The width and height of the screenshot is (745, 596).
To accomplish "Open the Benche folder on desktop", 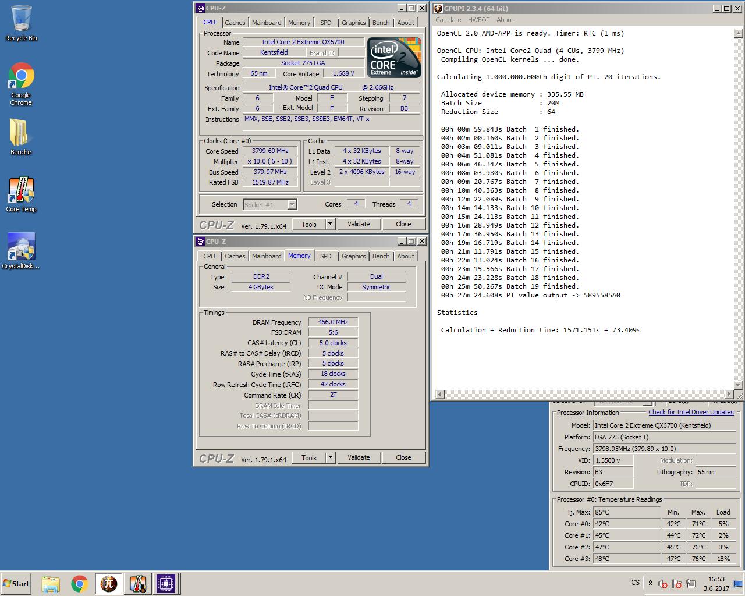I will coord(21,137).
